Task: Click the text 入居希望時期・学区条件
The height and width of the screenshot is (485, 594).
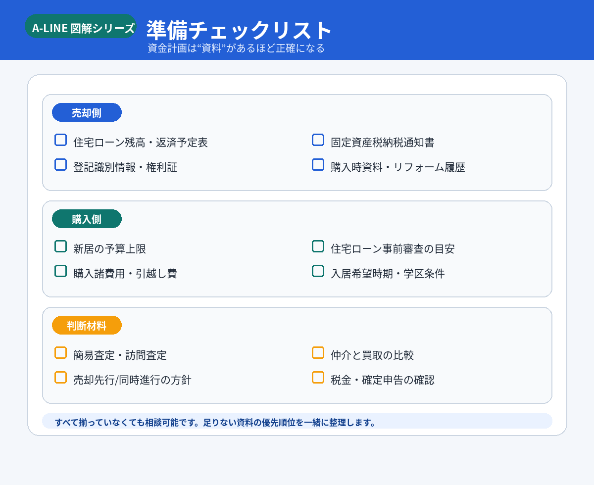Action: pyautogui.click(x=388, y=274)
